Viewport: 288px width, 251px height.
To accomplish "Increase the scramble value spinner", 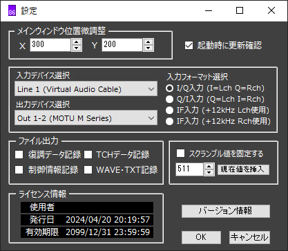I will [209, 166].
